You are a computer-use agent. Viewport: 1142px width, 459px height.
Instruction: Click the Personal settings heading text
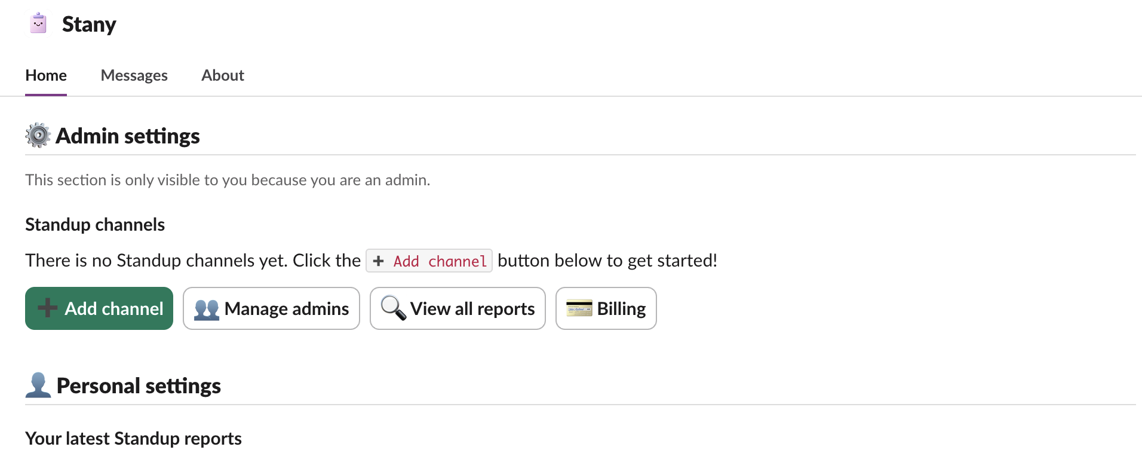click(139, 386)
